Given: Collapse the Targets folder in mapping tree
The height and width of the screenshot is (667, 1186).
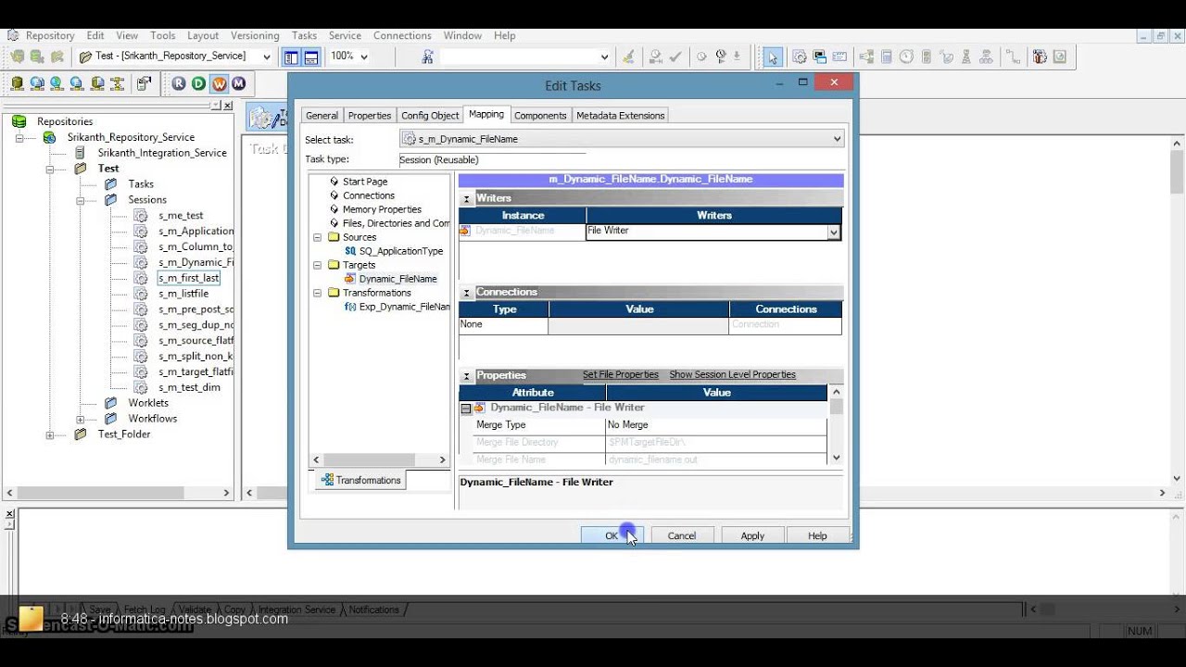Looking at the screenshot, I should [318, 265].
